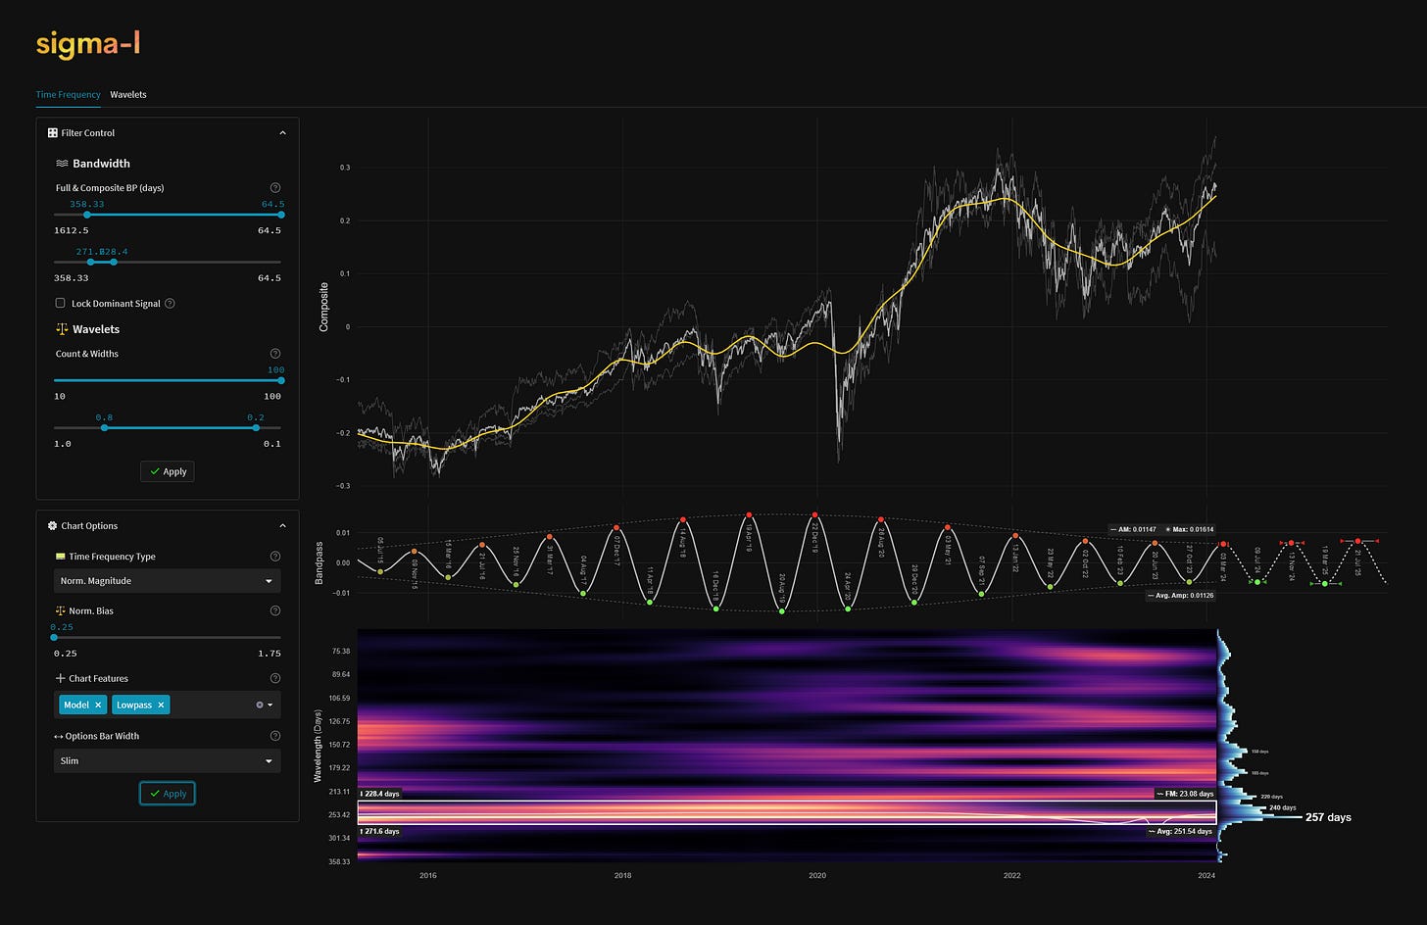Click the Time Frequency Type icon
The image size is (1427, 925).
61,557
